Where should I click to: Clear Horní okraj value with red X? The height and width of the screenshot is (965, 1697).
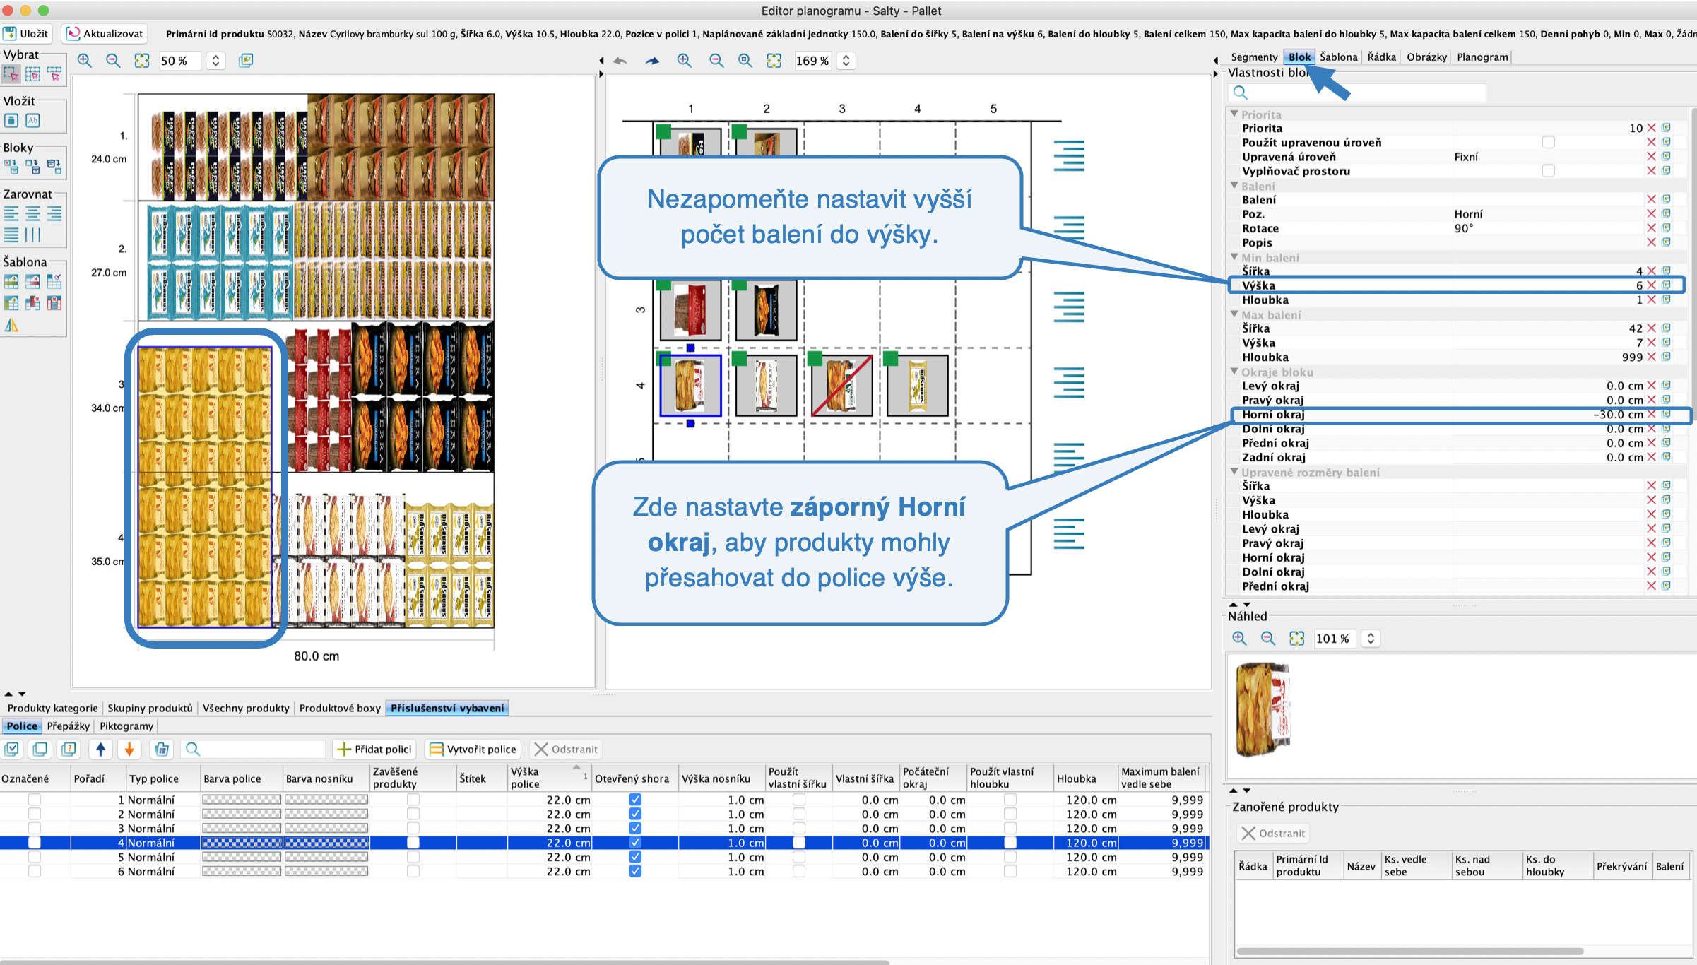pyautogui.click(x=1651, y=414)
